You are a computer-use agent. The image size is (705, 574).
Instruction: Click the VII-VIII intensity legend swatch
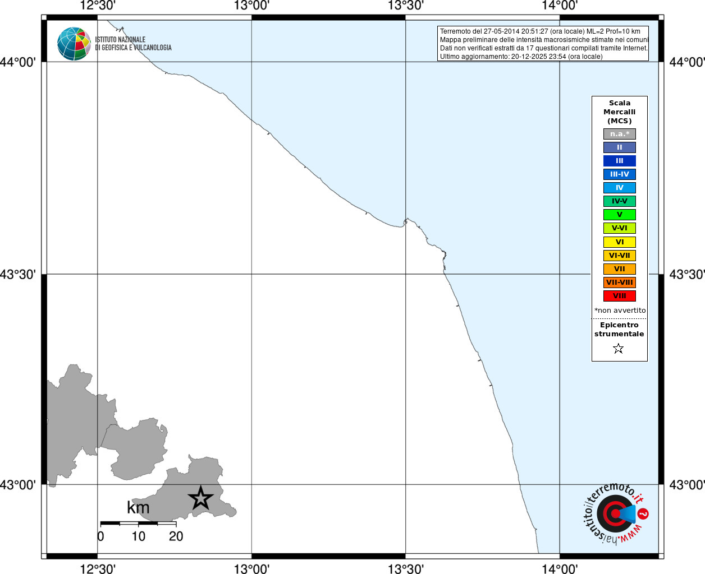(x=619, y=283)
